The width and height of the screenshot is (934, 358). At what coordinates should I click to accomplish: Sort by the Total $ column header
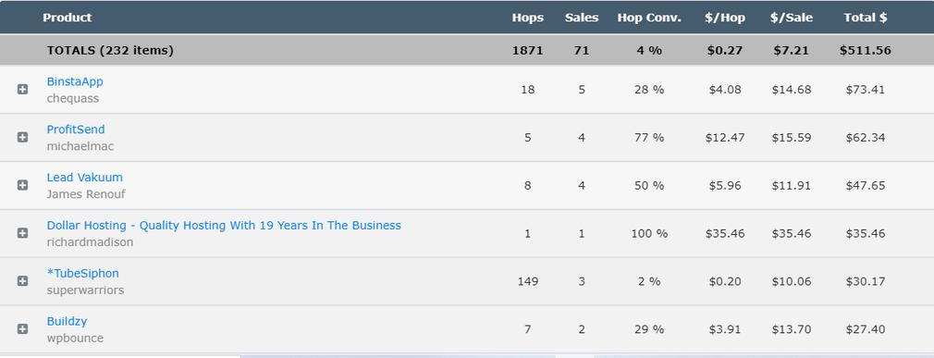click(866, 18)
